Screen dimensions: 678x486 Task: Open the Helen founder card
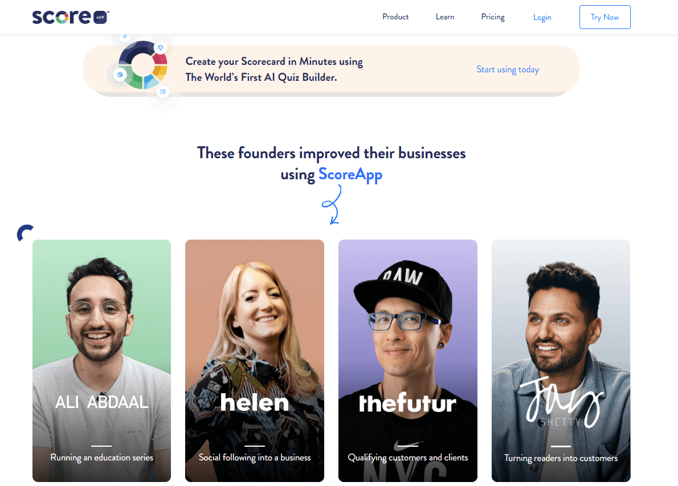point(254,361)
